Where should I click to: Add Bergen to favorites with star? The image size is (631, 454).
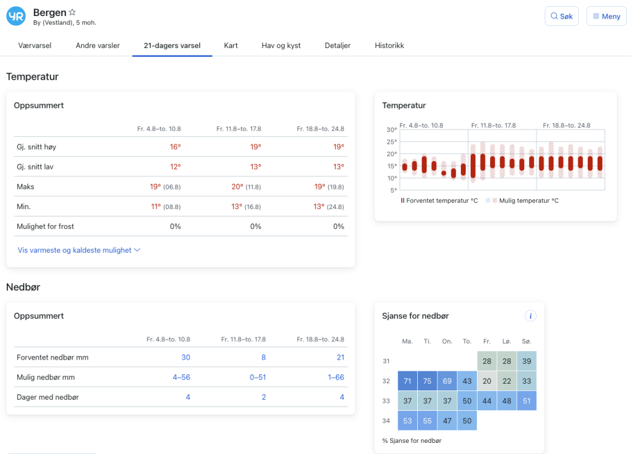point(72,12)
